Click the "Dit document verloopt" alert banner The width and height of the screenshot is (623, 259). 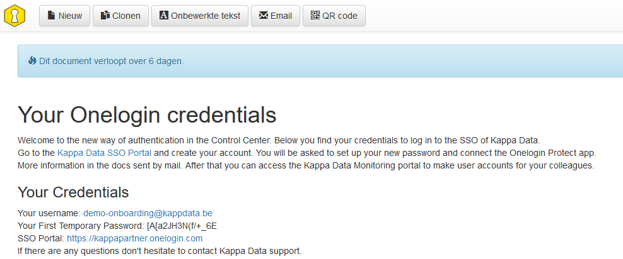coord(315,61)
